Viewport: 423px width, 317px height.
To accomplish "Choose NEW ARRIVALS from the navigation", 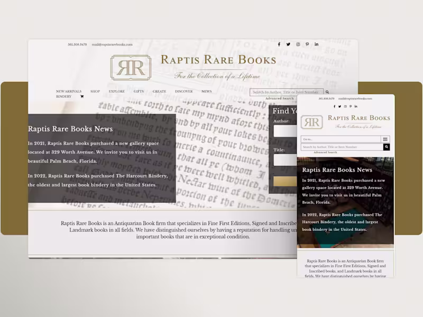I will tap(68, 91).
